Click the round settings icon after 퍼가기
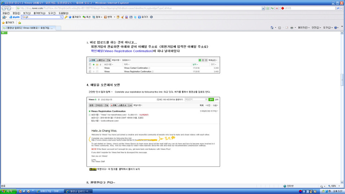345x194 pixels. tap(152, 17)
